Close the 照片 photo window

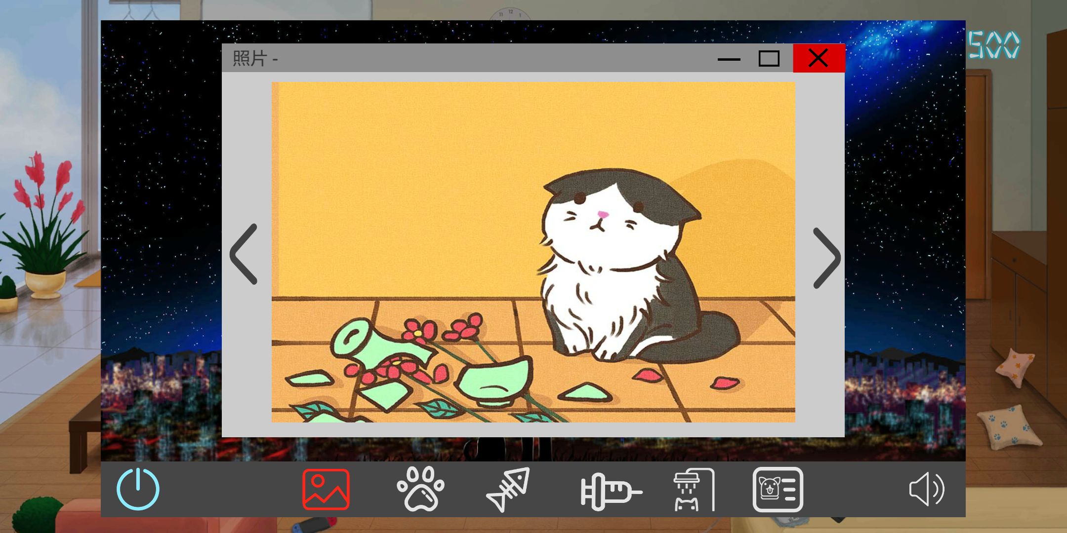pyautogui.click(x=819, y=58)
